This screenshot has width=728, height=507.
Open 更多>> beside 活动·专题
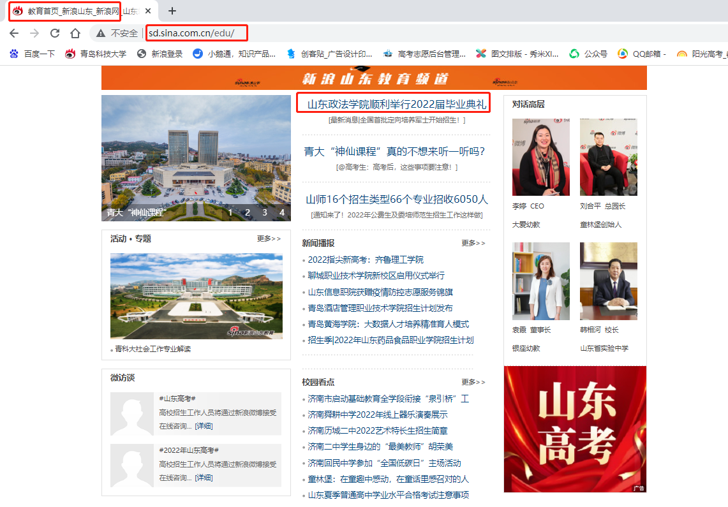[x=269, y=239]
